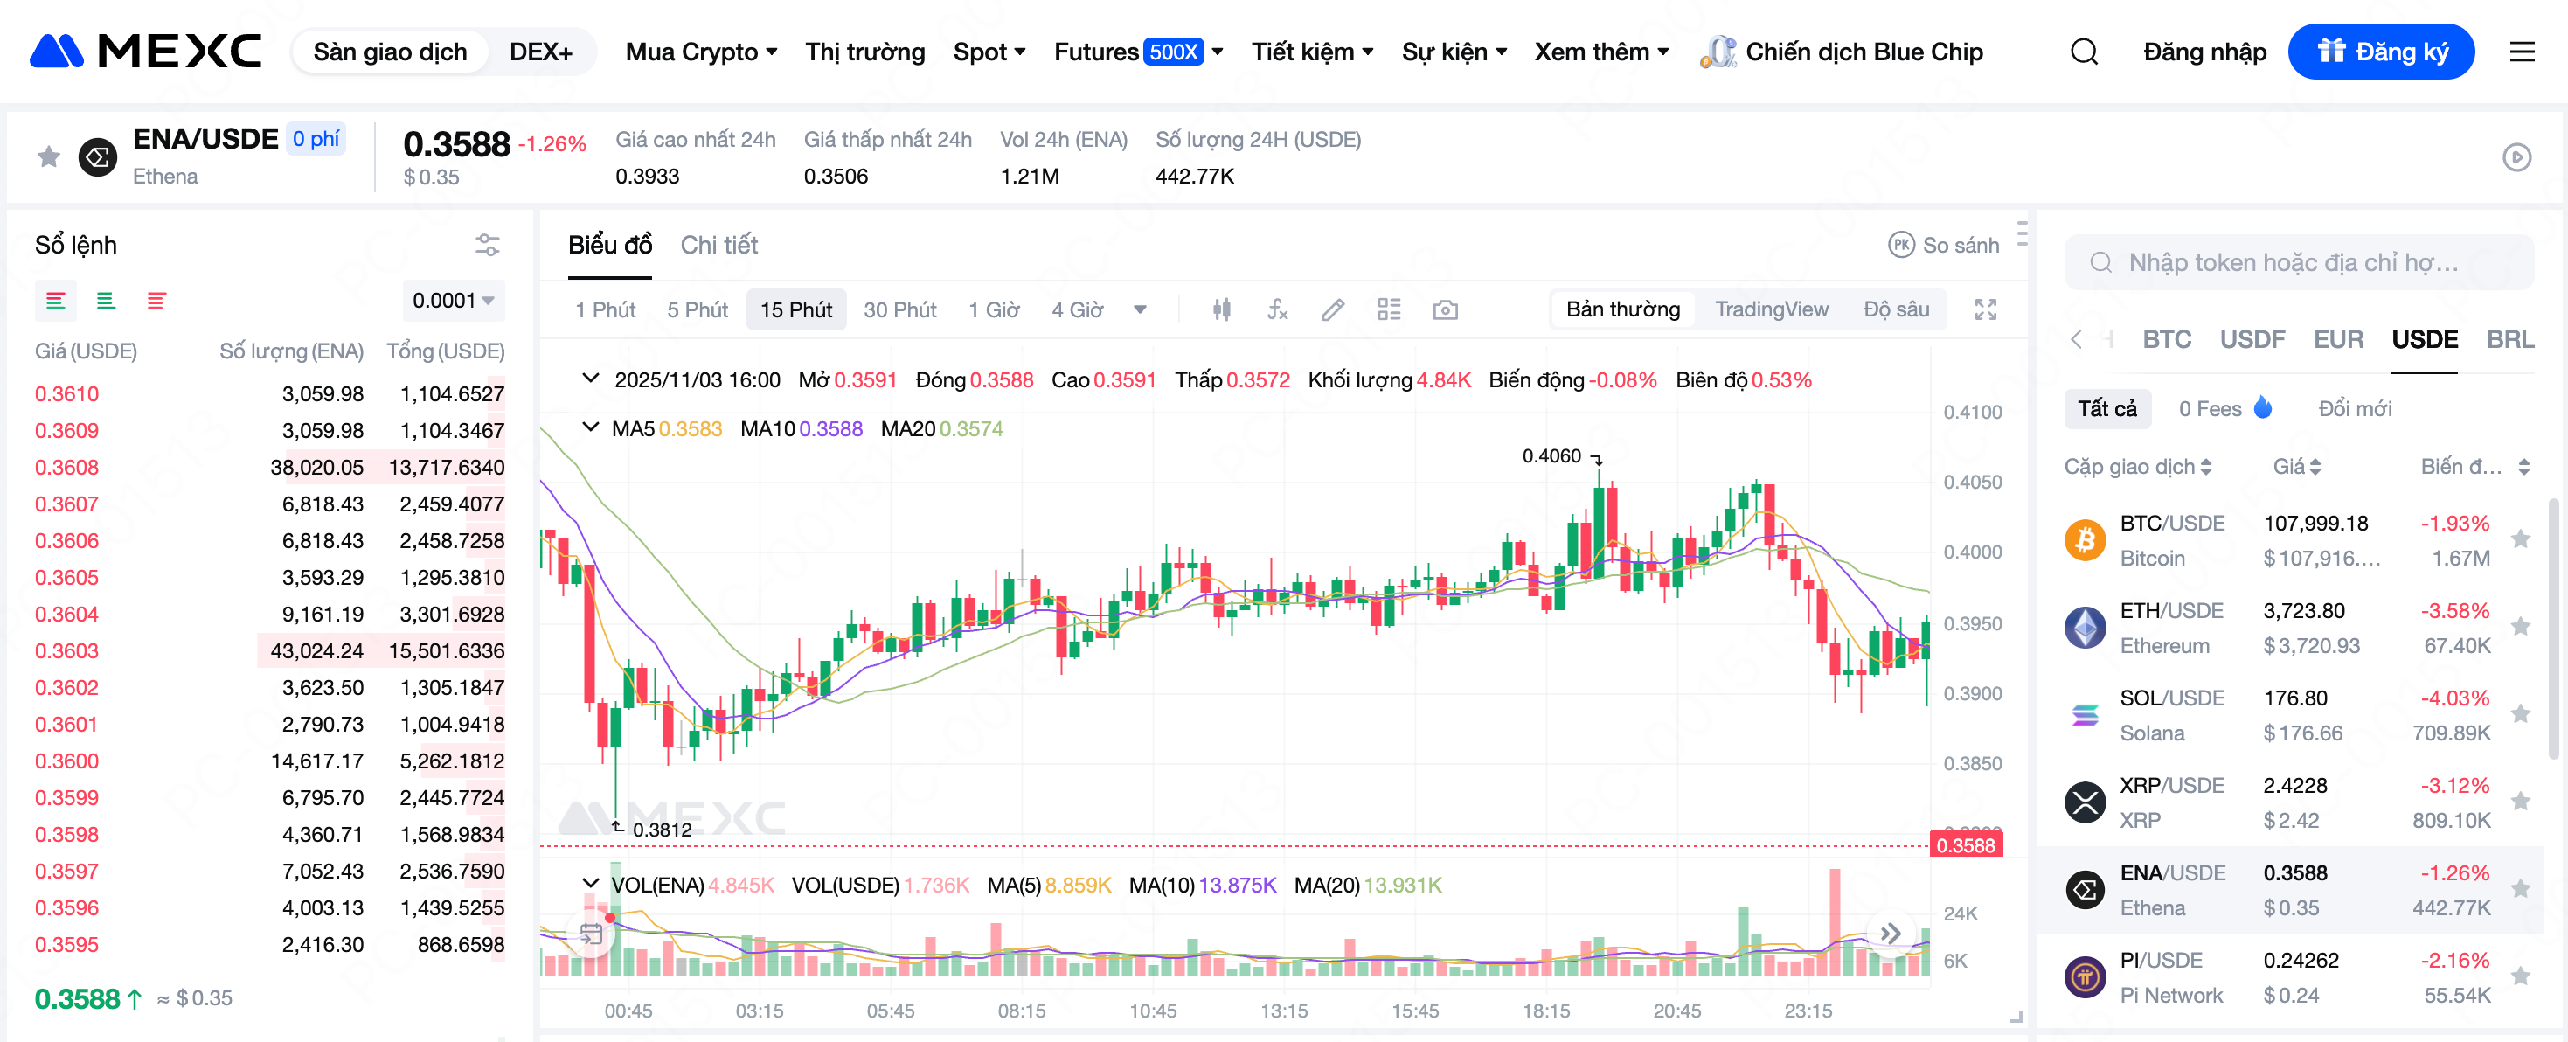This screenshot has width=2568, height=1042.
Task: Toggle favorite star for BTC/USDE
Action: [2520, 539]
